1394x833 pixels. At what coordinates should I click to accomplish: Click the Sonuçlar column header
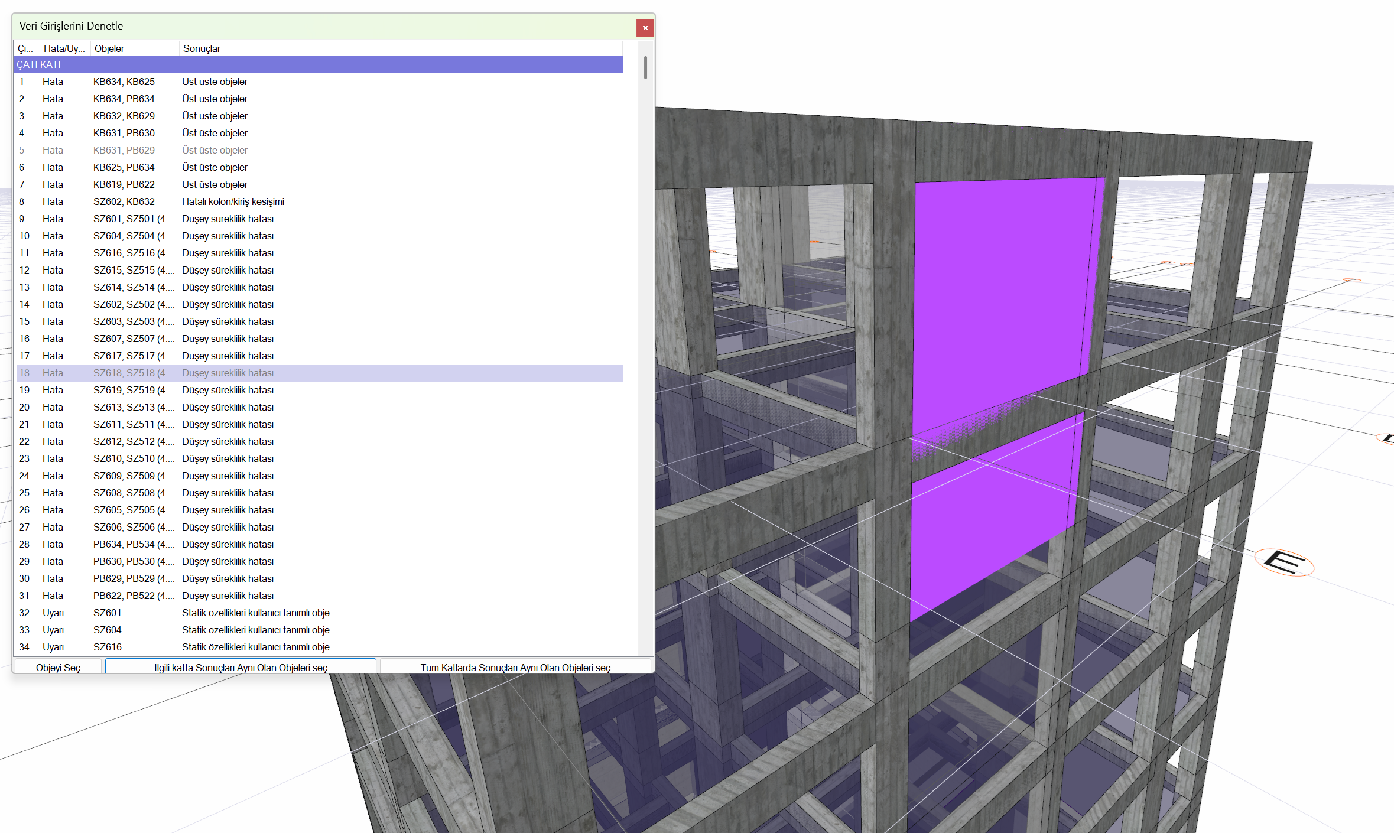(202, 48)
